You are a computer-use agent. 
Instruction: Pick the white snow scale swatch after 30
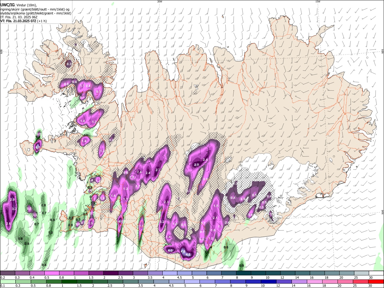click(x=376, y=273)
